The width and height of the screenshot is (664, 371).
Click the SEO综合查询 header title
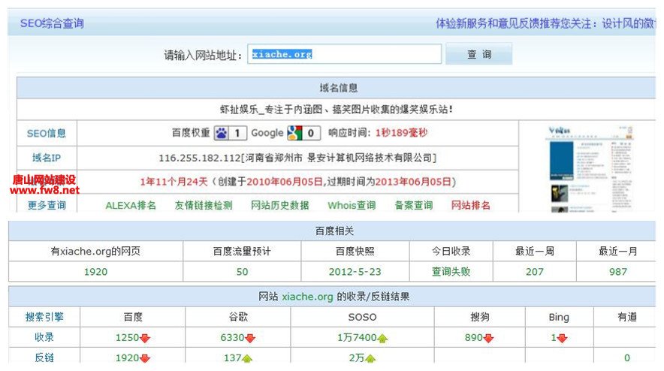[x=52, y=23]
